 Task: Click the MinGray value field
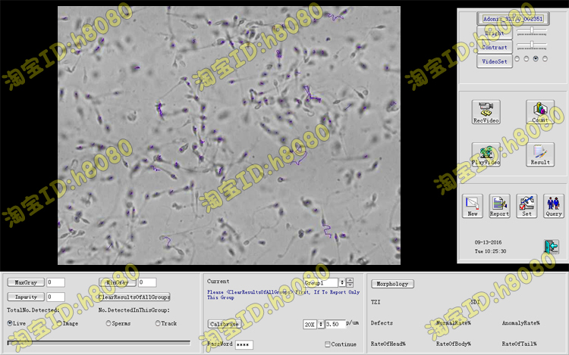[147, 282]
